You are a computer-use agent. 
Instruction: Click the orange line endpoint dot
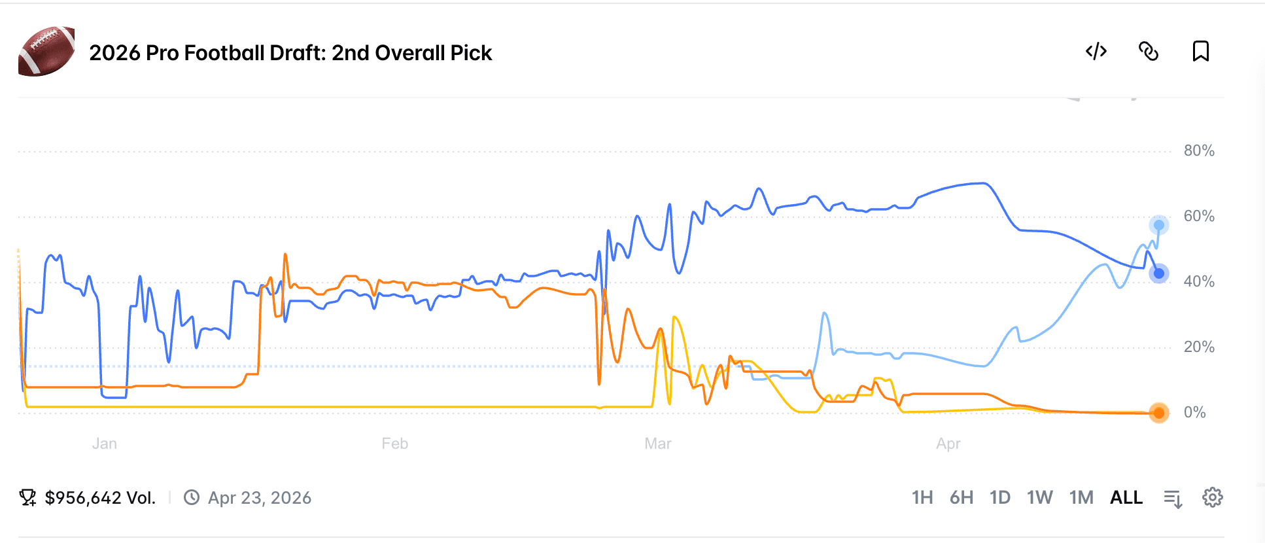(1159, 413)
